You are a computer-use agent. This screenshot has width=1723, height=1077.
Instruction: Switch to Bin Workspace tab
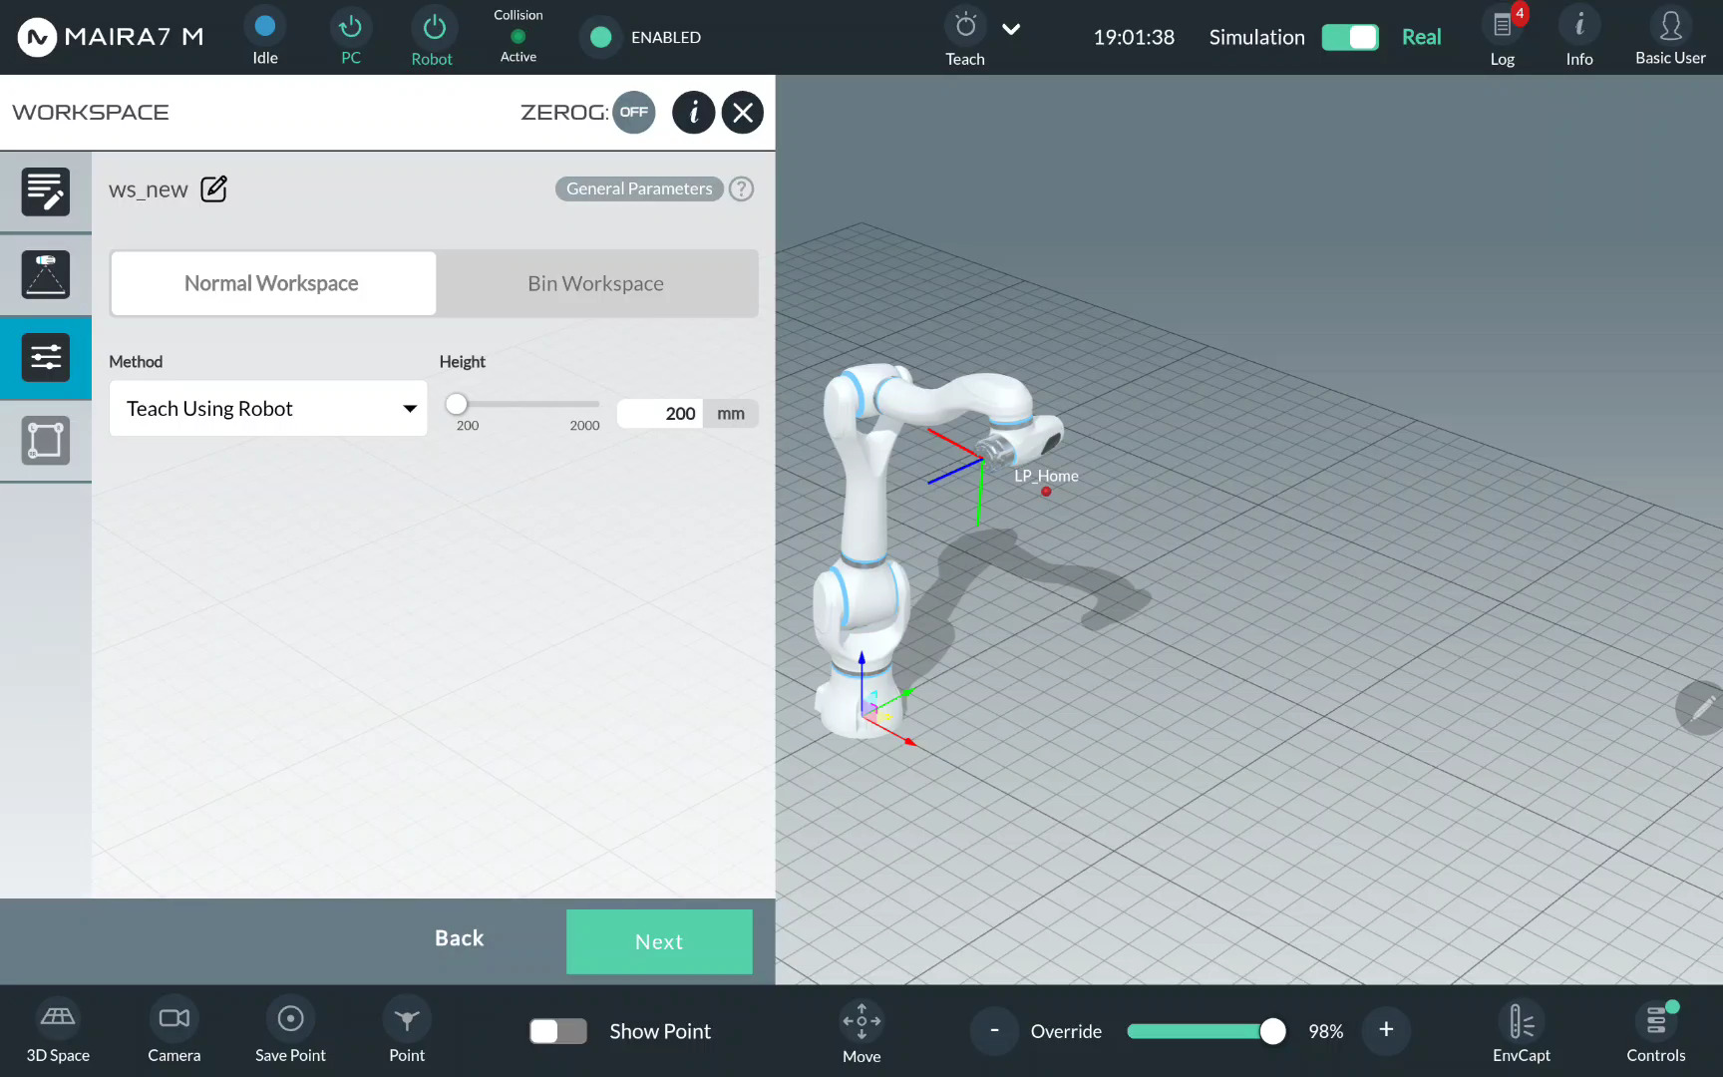click(596, 283)
